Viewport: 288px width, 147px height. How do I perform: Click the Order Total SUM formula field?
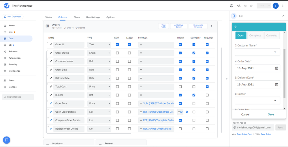[x=156, y=103]
